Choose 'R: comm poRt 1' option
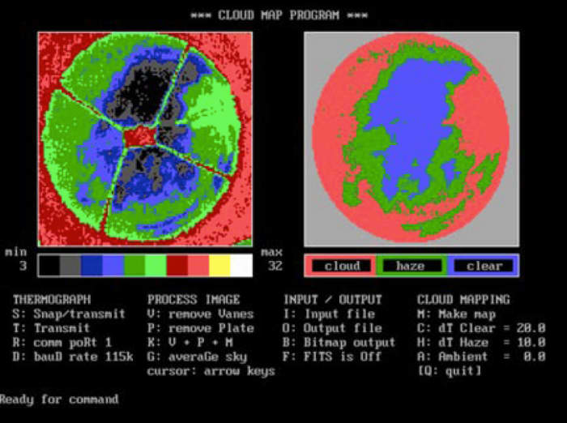Image resolution: width=567 pixels, height=423 pixels. [x=62, y=342]
